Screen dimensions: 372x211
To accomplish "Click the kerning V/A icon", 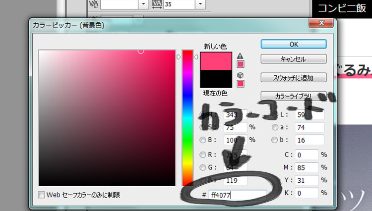I will click(93, 4).
